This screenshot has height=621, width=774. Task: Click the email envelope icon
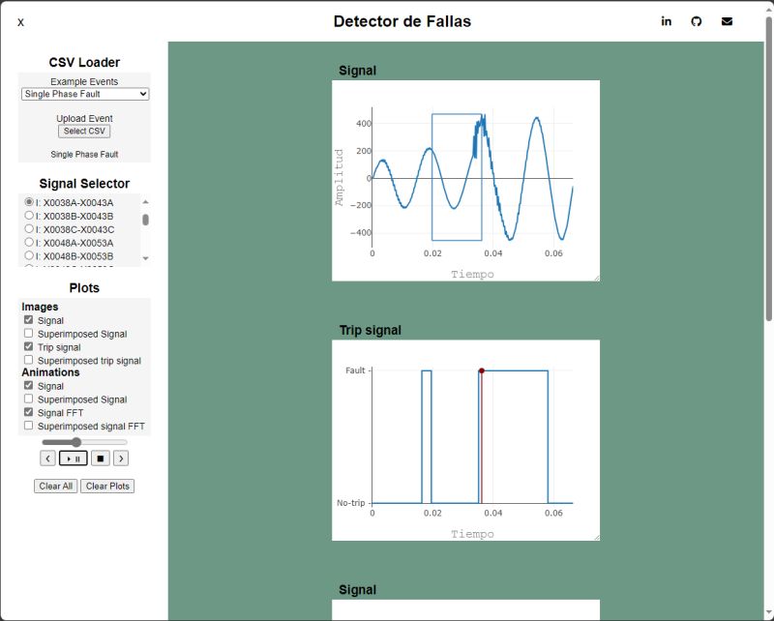727,21
